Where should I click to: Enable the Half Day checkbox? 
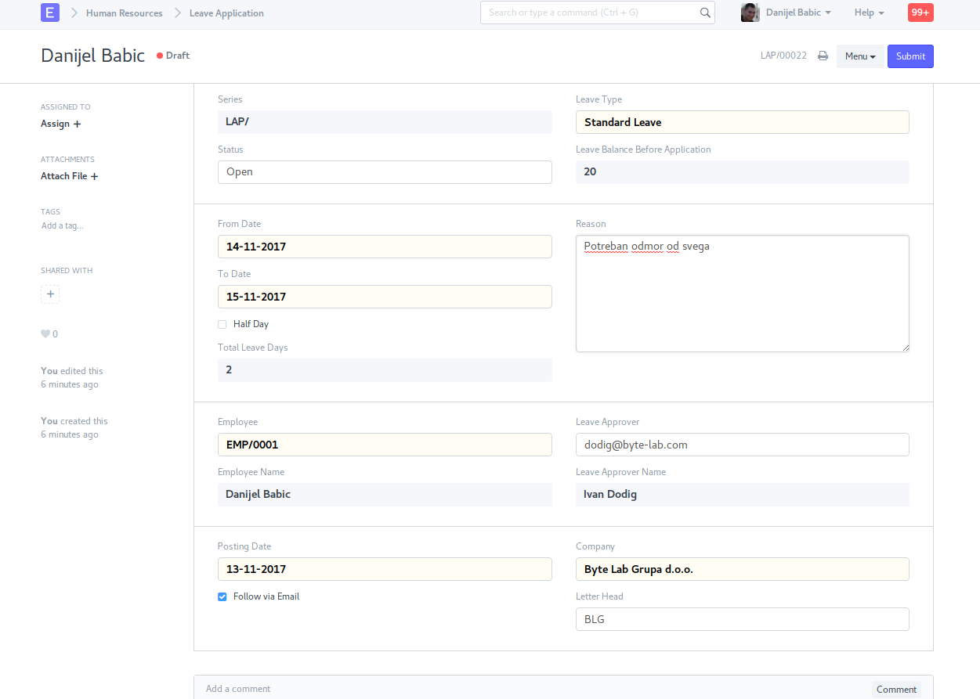pyautogui.click(x=222, y=324)
